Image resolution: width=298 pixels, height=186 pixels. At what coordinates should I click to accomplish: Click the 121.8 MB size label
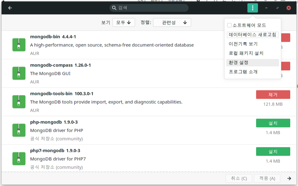click(x=273, y=104)
